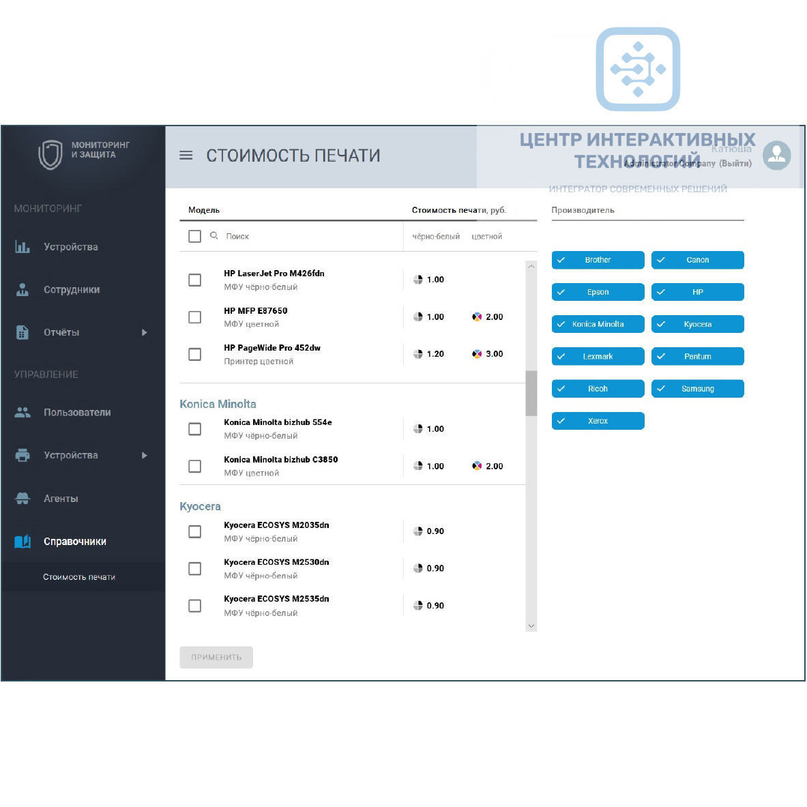
Task: Click the search magnifier icon
Action: 214,236
